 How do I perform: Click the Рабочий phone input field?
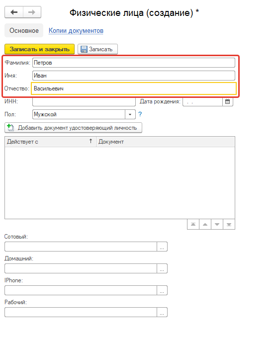pyautogui.click(x=81, y=312)
